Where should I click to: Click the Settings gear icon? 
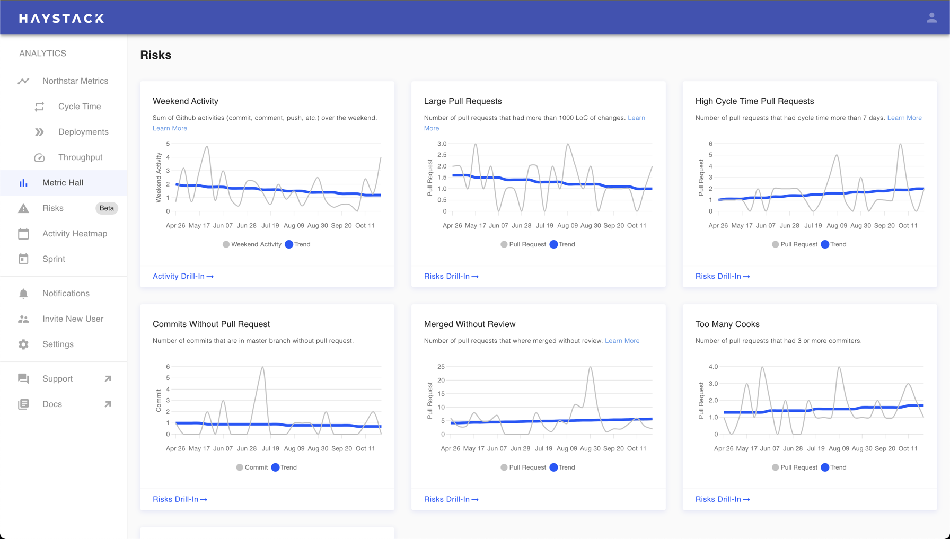(23, 344)
